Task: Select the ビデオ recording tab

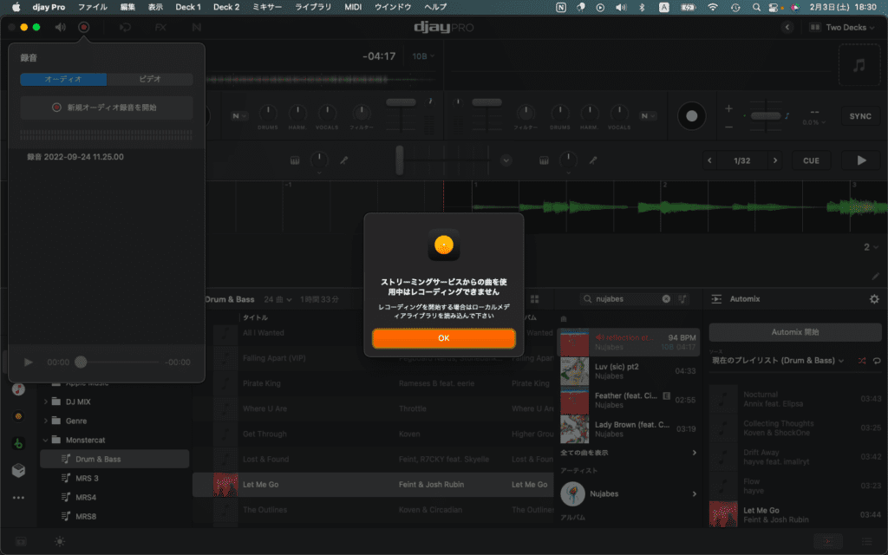Action: click(150, 79)
